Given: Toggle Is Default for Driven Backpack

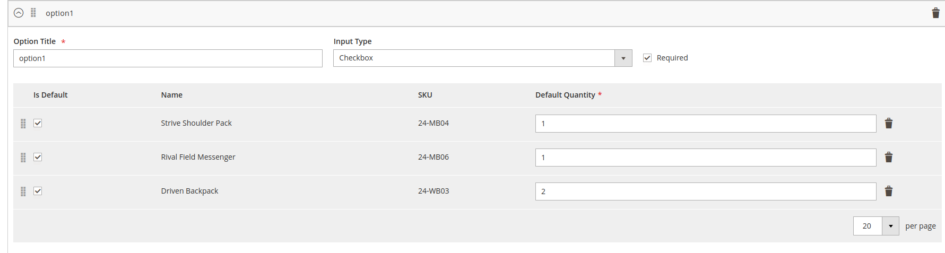Looking at the screenshot, I should click(x=38, y=191).
